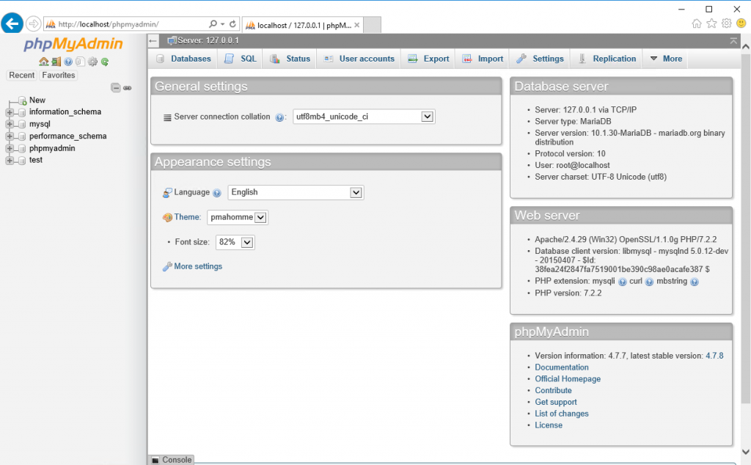Image resolution: width=751 pixels, height=465 pixels.
Task: Click database icon beside New
Action: 23,100
